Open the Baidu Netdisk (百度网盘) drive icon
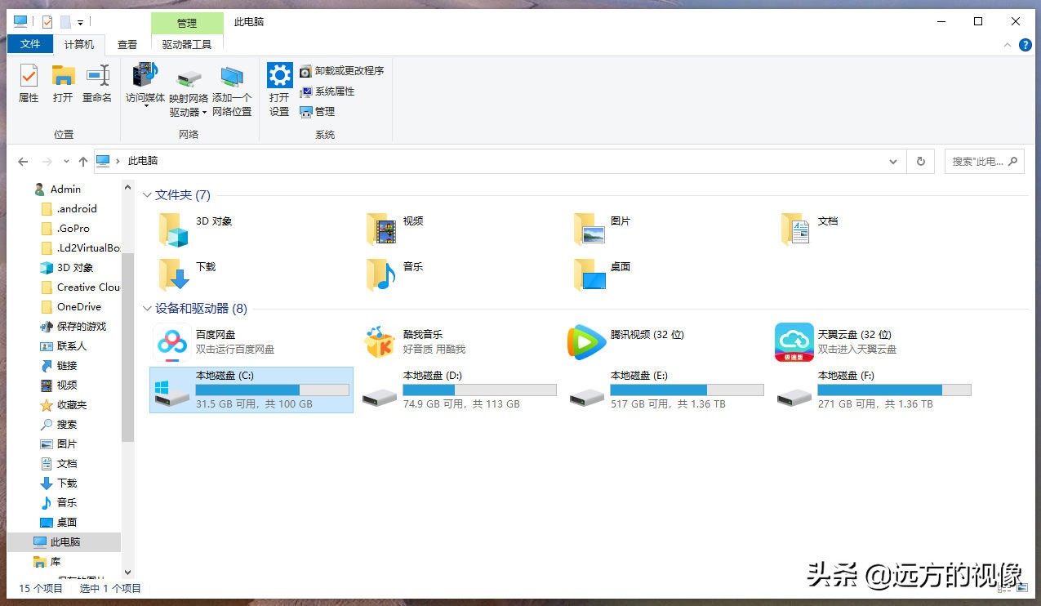The image size is (1041, 606). 171,342
